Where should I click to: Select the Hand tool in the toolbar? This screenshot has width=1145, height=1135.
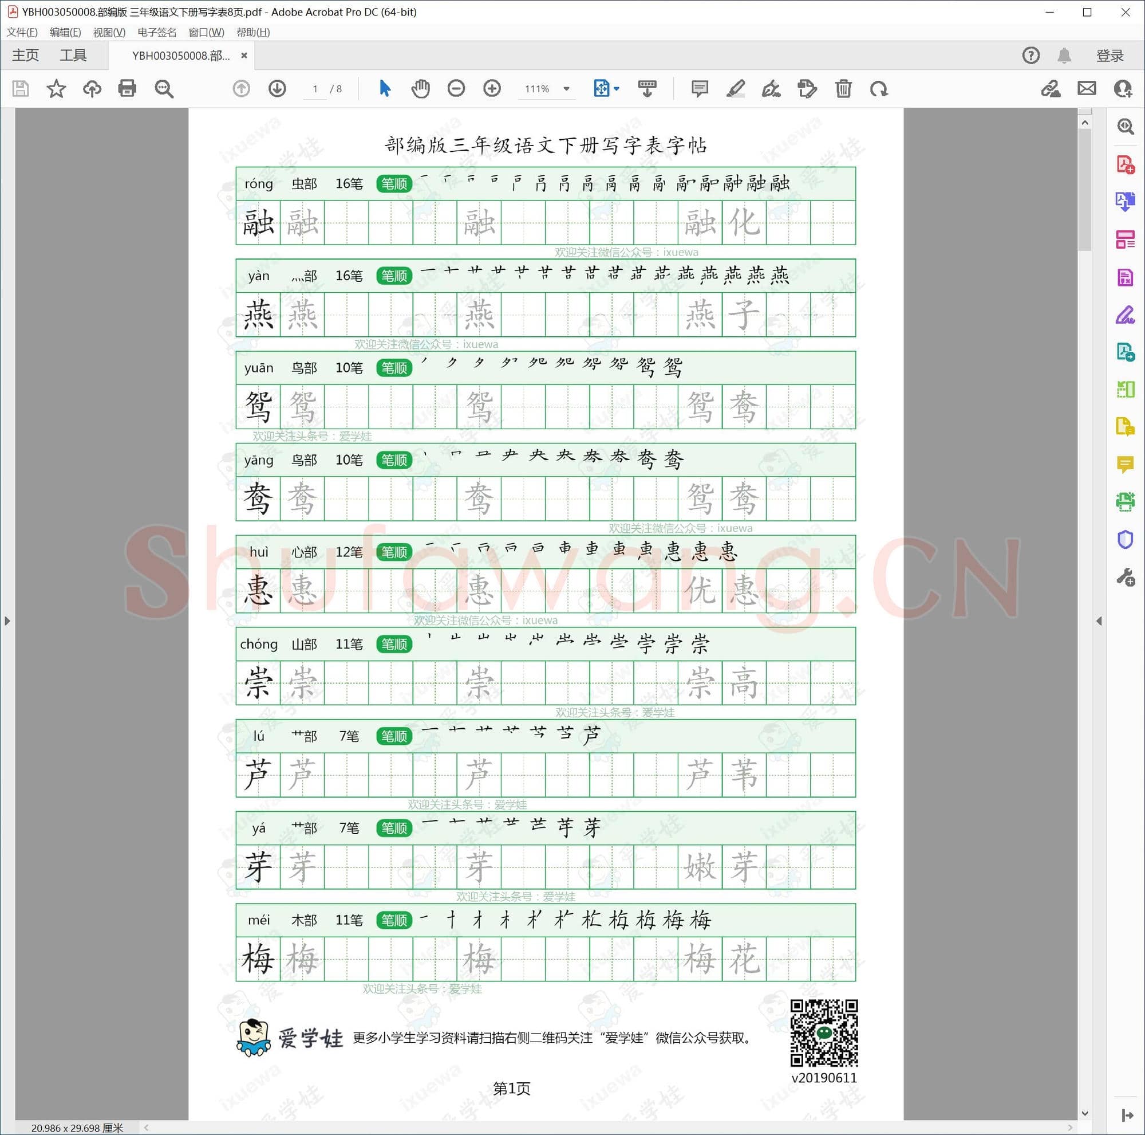click(420, 88)
